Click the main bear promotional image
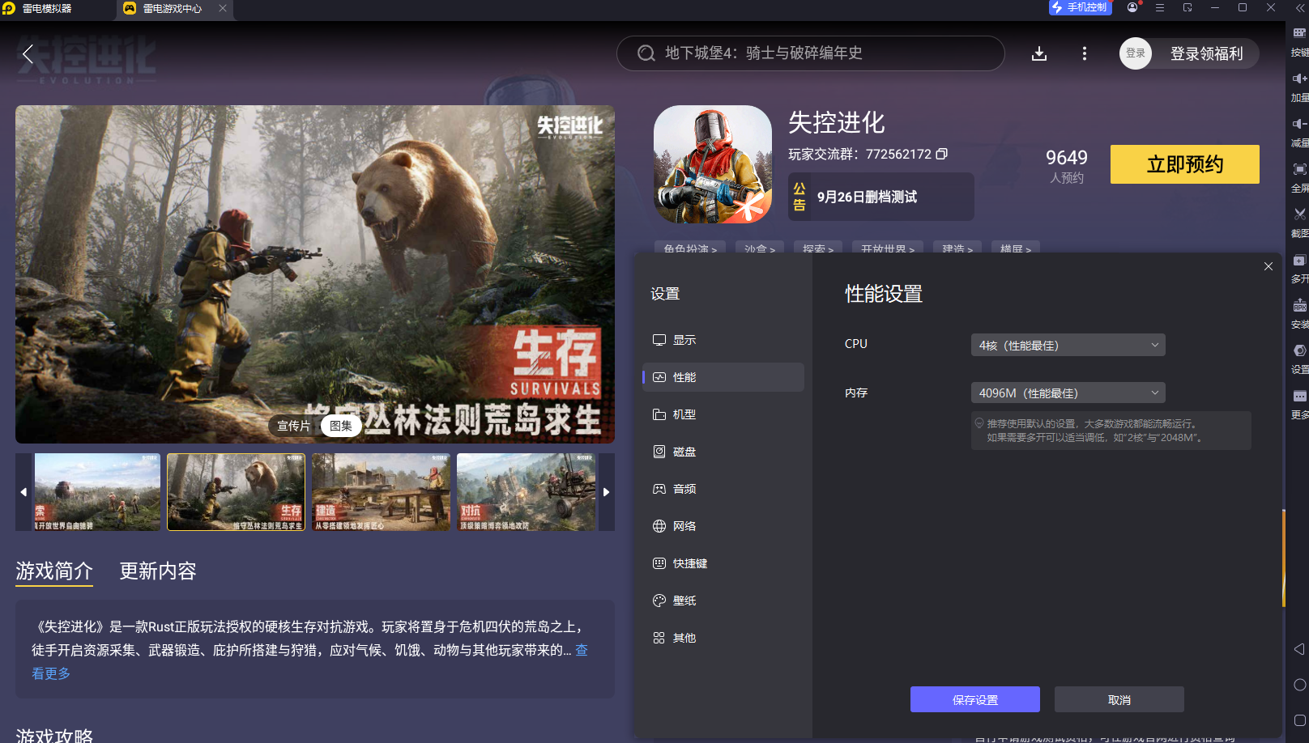 click(315, 274)
